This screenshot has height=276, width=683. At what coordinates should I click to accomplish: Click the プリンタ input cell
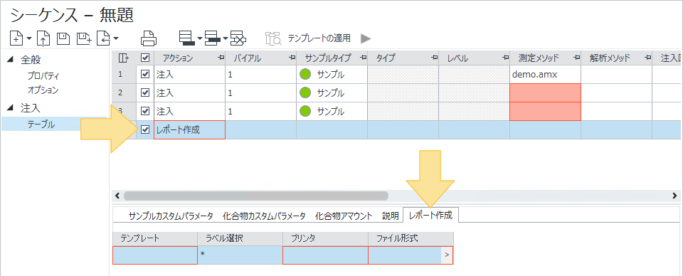click(325, 255)
